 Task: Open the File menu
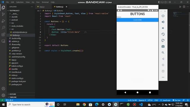7,2
